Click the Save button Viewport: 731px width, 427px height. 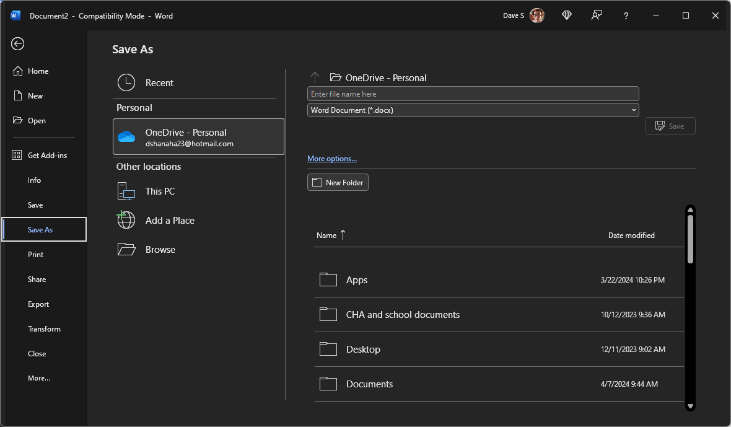pyautogui.click(x=670, y=125)
